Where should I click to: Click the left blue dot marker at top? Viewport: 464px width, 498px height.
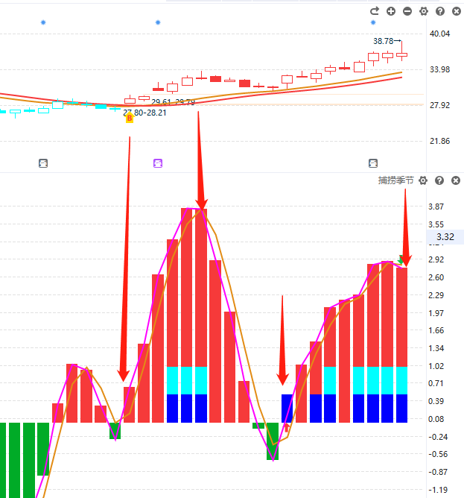(43, 23)
